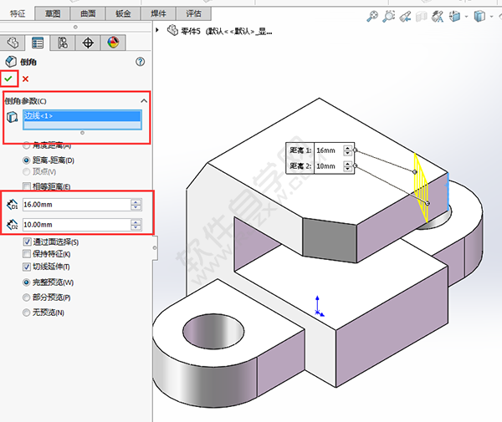
Task: Open FeatureManager design tree tab icon
Action: [13, 43]
